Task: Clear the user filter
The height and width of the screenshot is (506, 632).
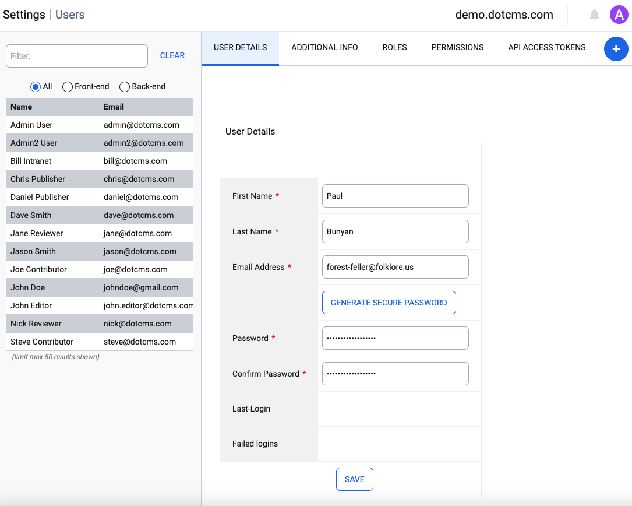Action: (172, 56)
